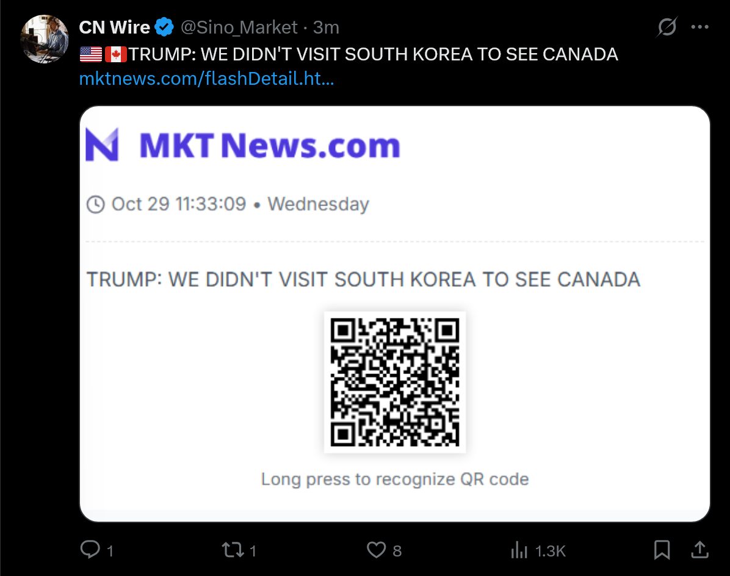
Task: Click the Canada flag emoji in the tweet
Action: pyautogui.click(x=115, y=54)
